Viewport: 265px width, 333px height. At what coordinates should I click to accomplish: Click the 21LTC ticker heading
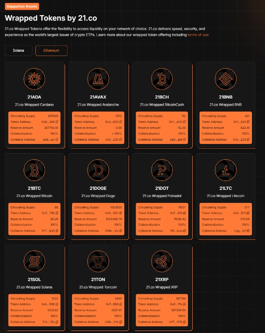pyautogui.click(x=225, y=188)
